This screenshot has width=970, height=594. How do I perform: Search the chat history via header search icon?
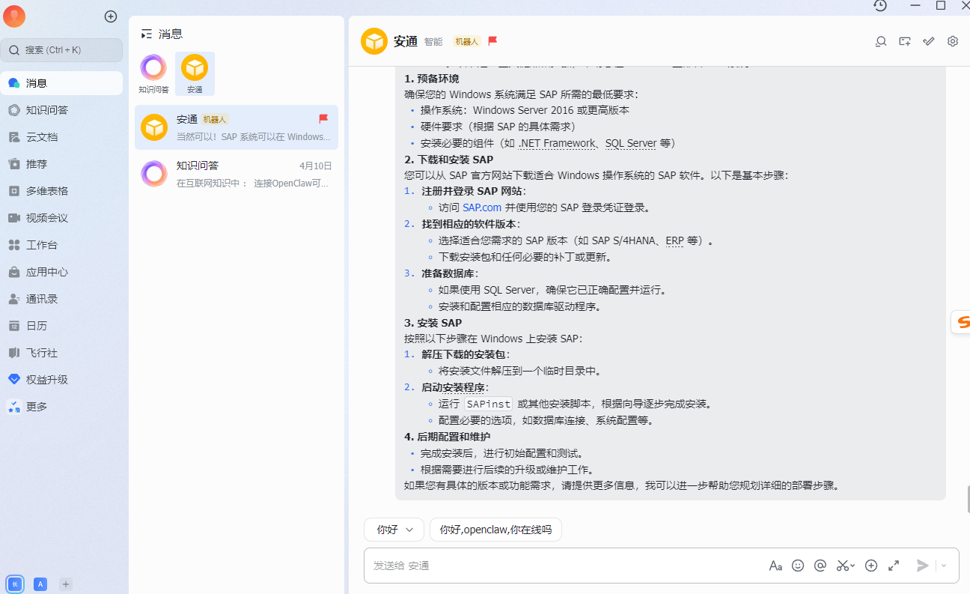881,41
